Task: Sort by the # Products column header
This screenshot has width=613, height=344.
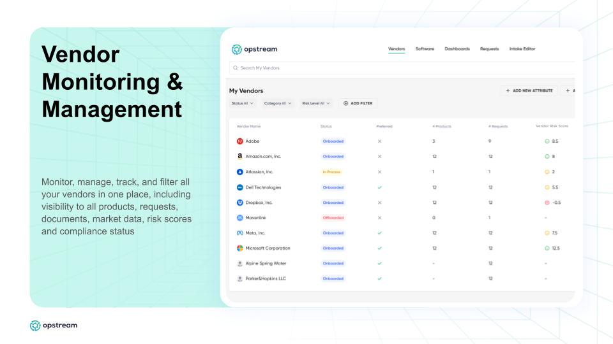Action: point(442,126)
